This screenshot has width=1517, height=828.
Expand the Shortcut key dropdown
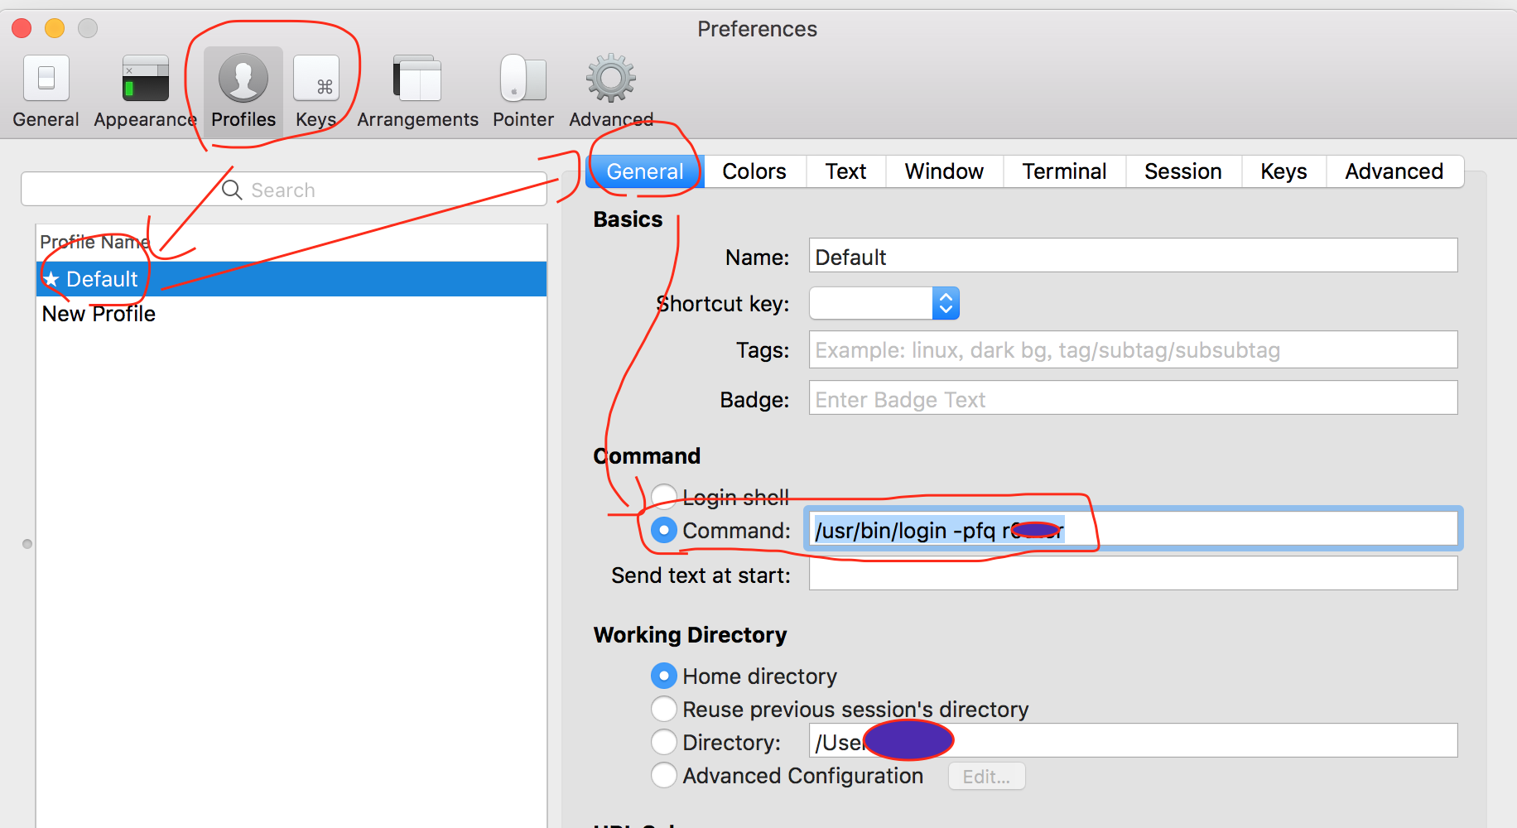click(x=945, y=304)
